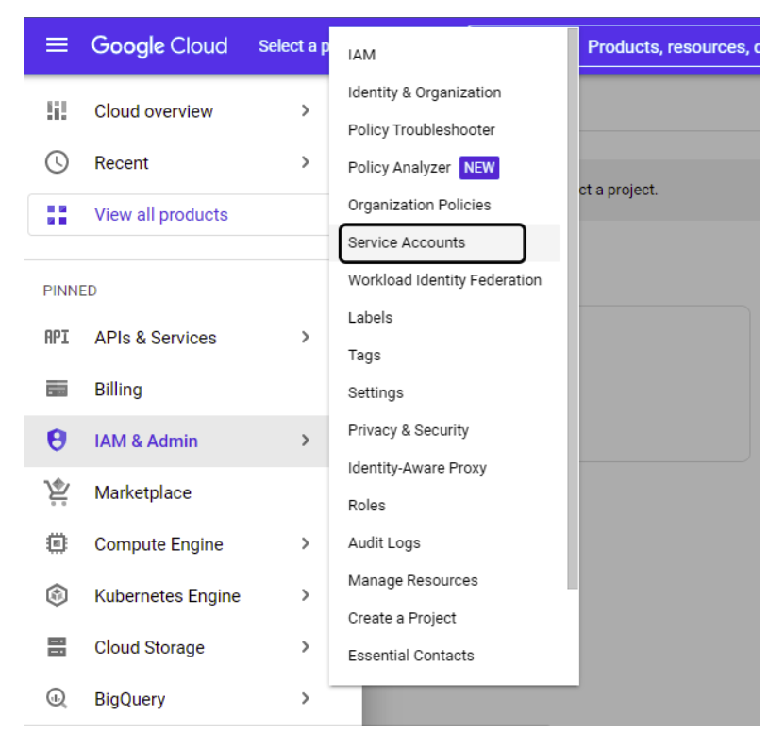This screenshot has height=749, width=768.
Task: Open APIs & Services label
Action: (x=156, y=338)
